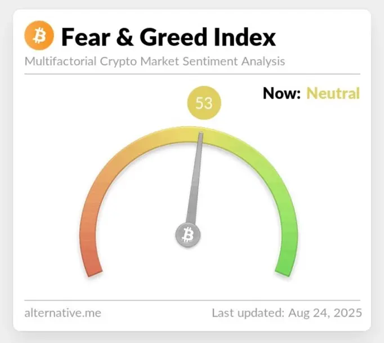The width and height of the screenshot is (384, 343).
Task: Click the word Greed in the heading
Action: (173, 37)
